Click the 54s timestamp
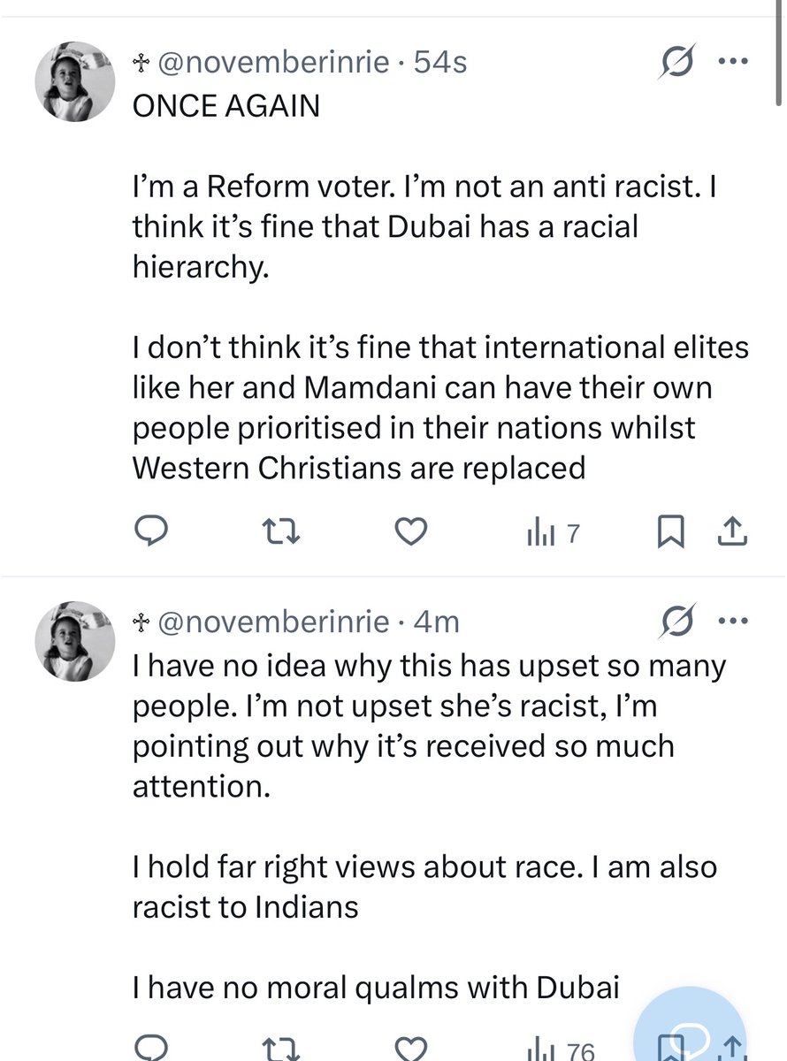787x1061 pixels. pyautogui.click(x=441, y=63)
